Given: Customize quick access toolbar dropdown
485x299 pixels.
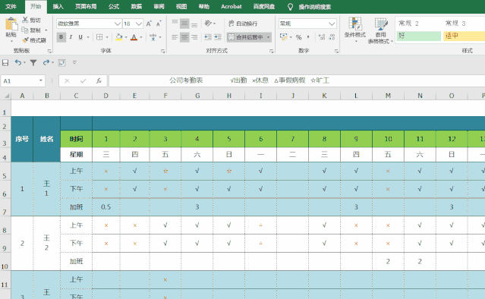Looking at the screenshot, I should (74, 62).
